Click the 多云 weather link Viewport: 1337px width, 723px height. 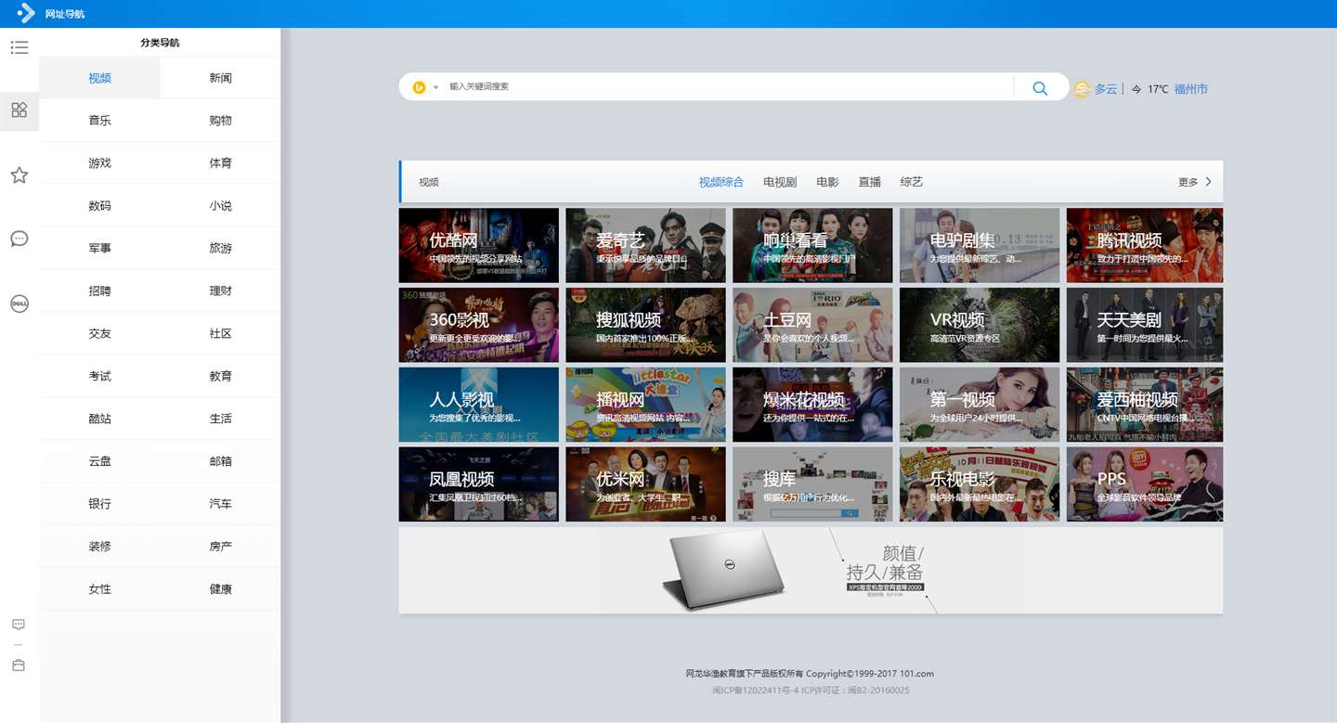1106,89
